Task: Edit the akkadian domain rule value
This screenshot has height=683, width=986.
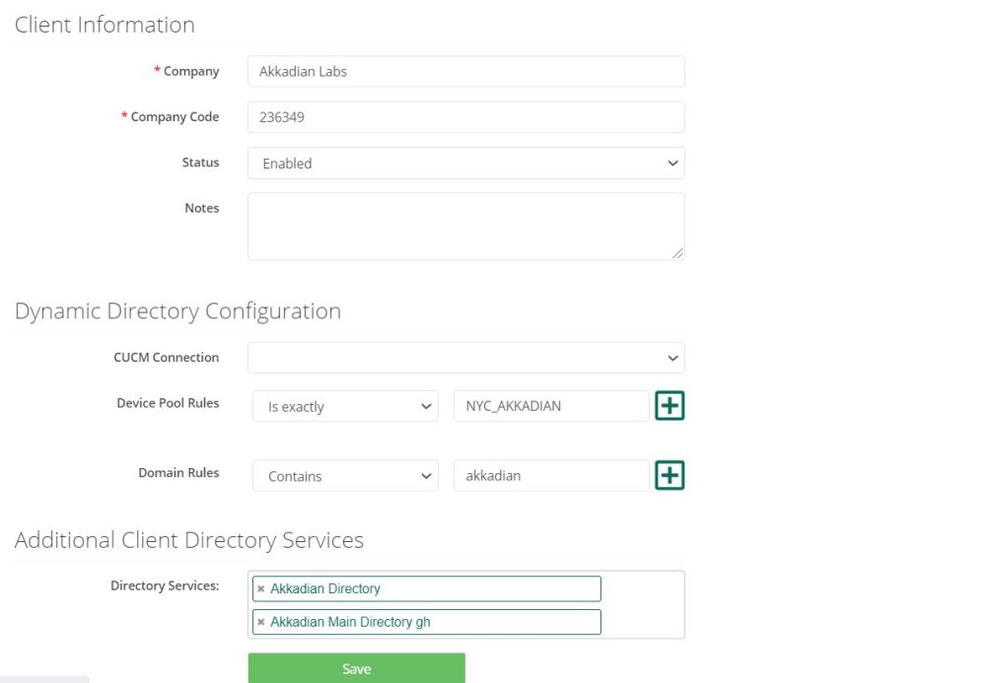Action: click(550, 476)
